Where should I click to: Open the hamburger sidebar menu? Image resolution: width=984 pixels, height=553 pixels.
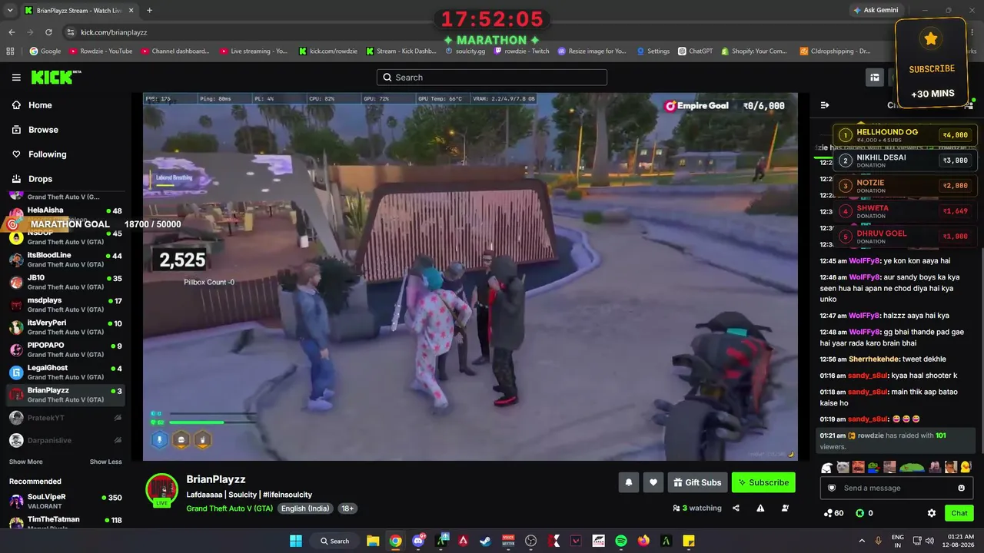[x=16, y=78]
